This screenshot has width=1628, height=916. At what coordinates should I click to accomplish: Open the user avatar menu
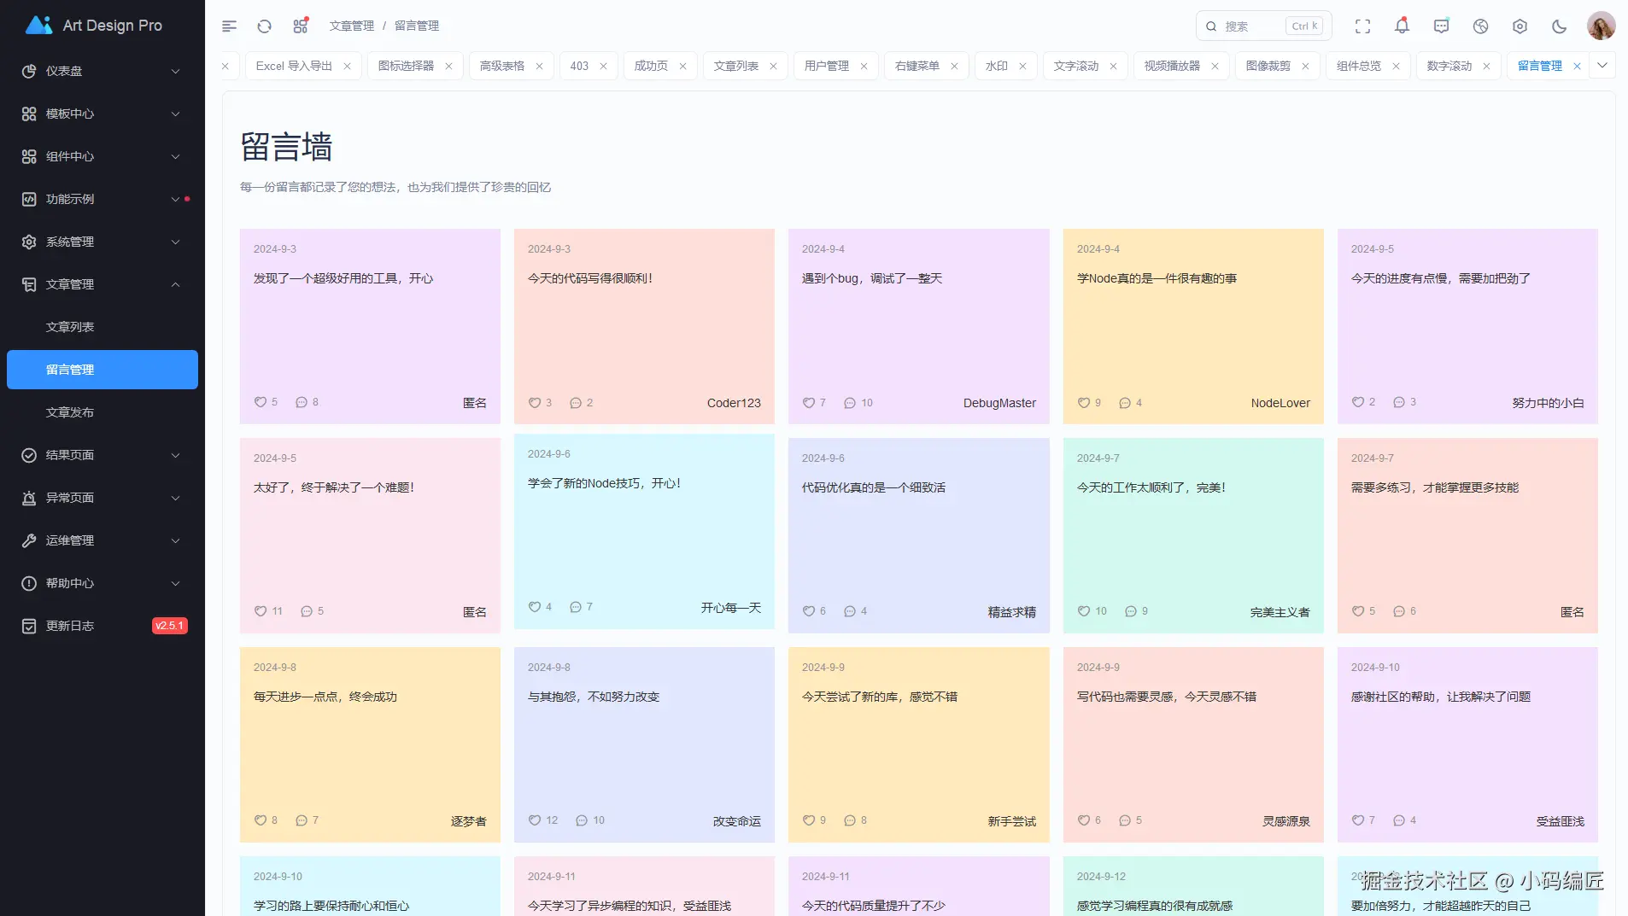pos(1601,26)
